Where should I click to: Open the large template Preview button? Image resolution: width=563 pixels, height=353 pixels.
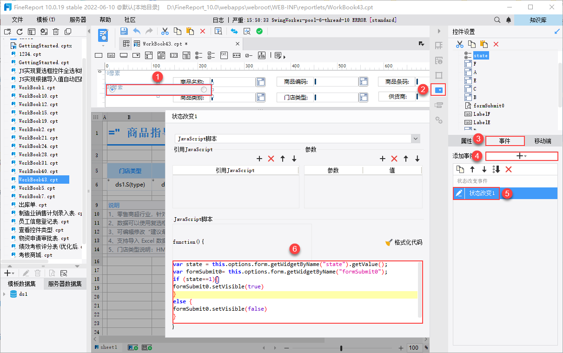tap(103, 35)
